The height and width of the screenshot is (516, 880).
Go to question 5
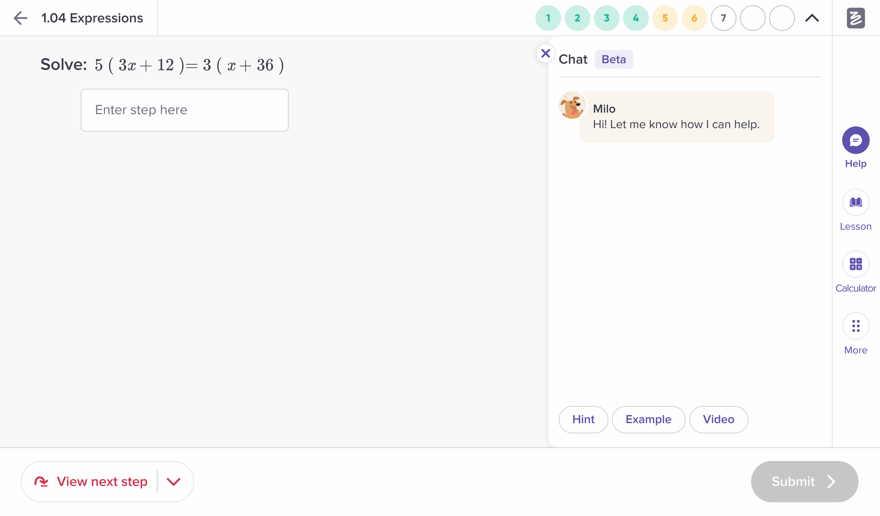click(665, 18)
